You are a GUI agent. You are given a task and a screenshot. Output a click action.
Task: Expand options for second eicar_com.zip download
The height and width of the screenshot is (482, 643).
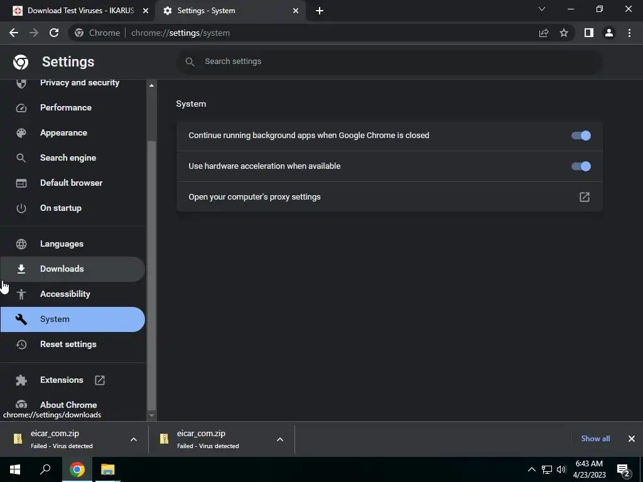(280, 439)
